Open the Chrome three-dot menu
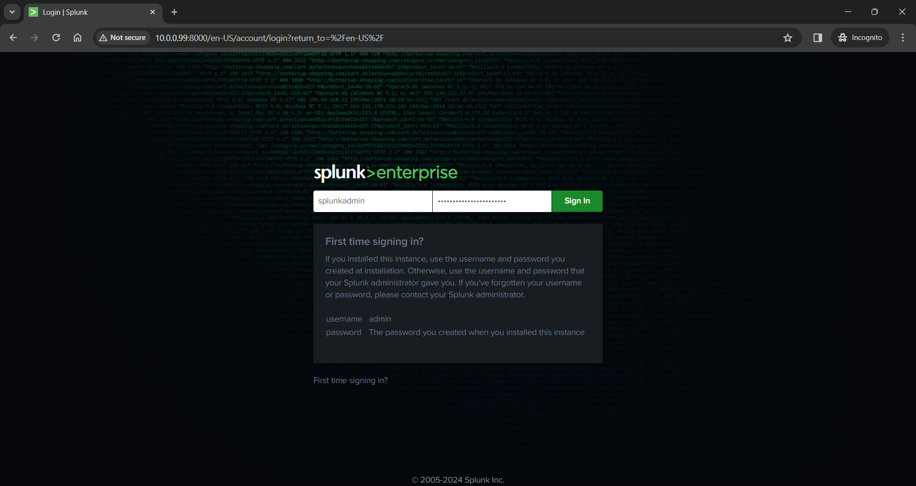The width and height of the screenshot is (916, 486). 903,38
